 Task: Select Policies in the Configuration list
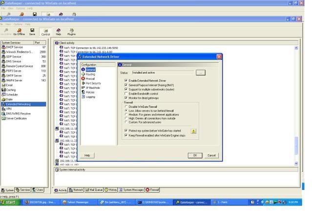tap(88, 92)
